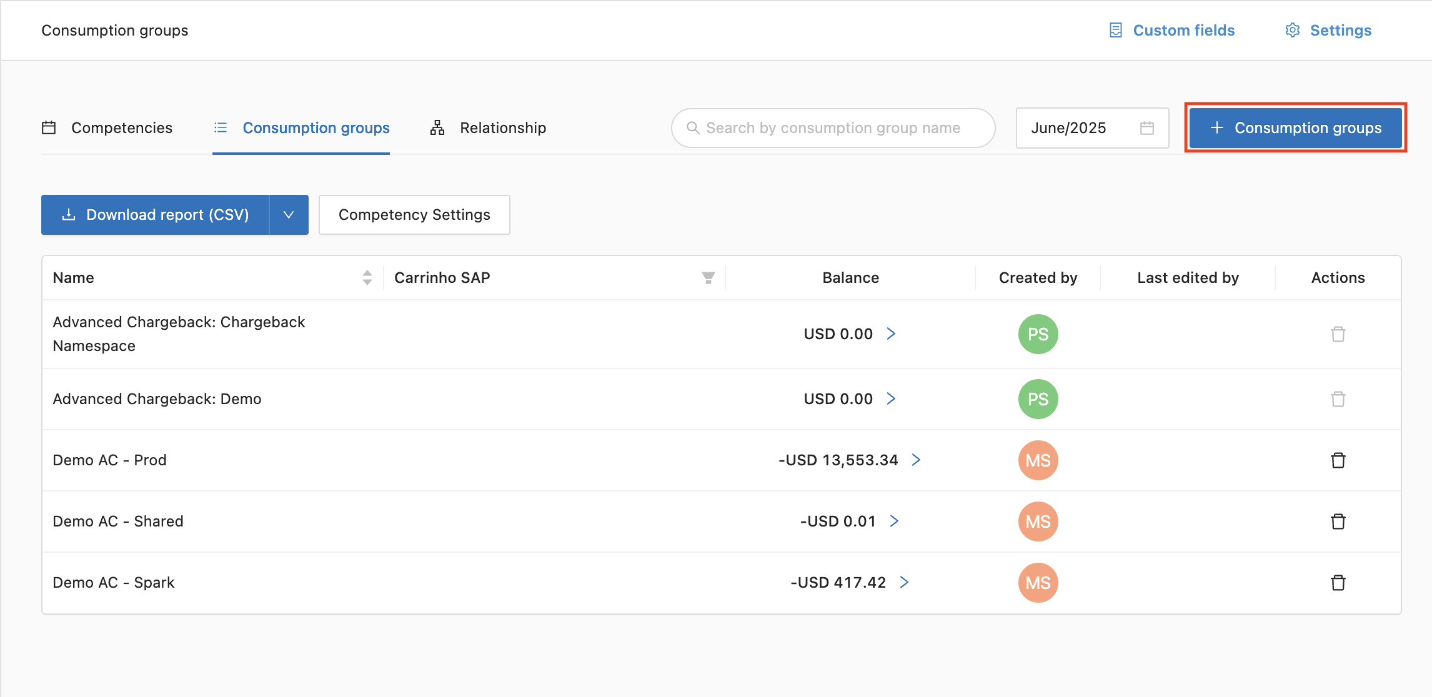Viewport: 1432px width, 697px height.
Task: Open the Custom fields link
Action: (1172, 31)
